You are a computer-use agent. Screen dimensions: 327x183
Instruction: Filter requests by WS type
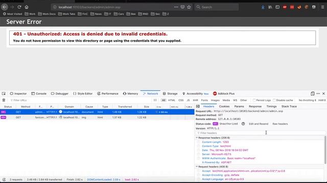tap(235, 100)
